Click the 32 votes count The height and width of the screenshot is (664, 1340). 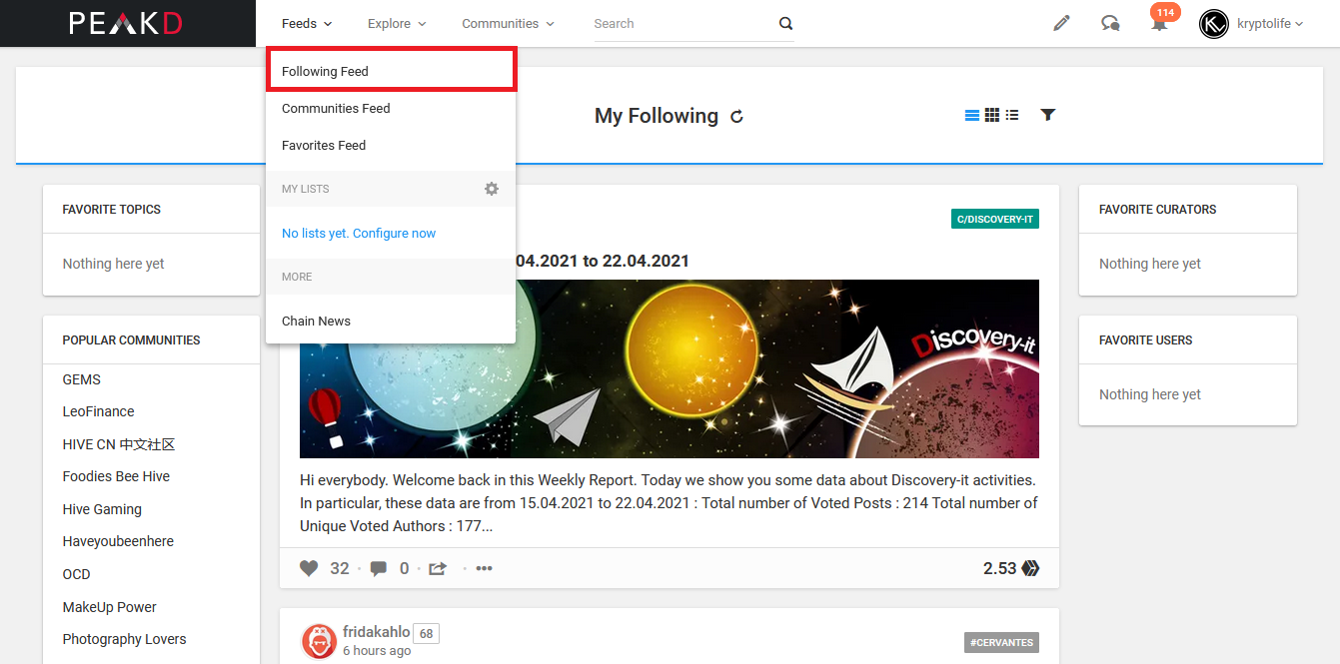340,568
